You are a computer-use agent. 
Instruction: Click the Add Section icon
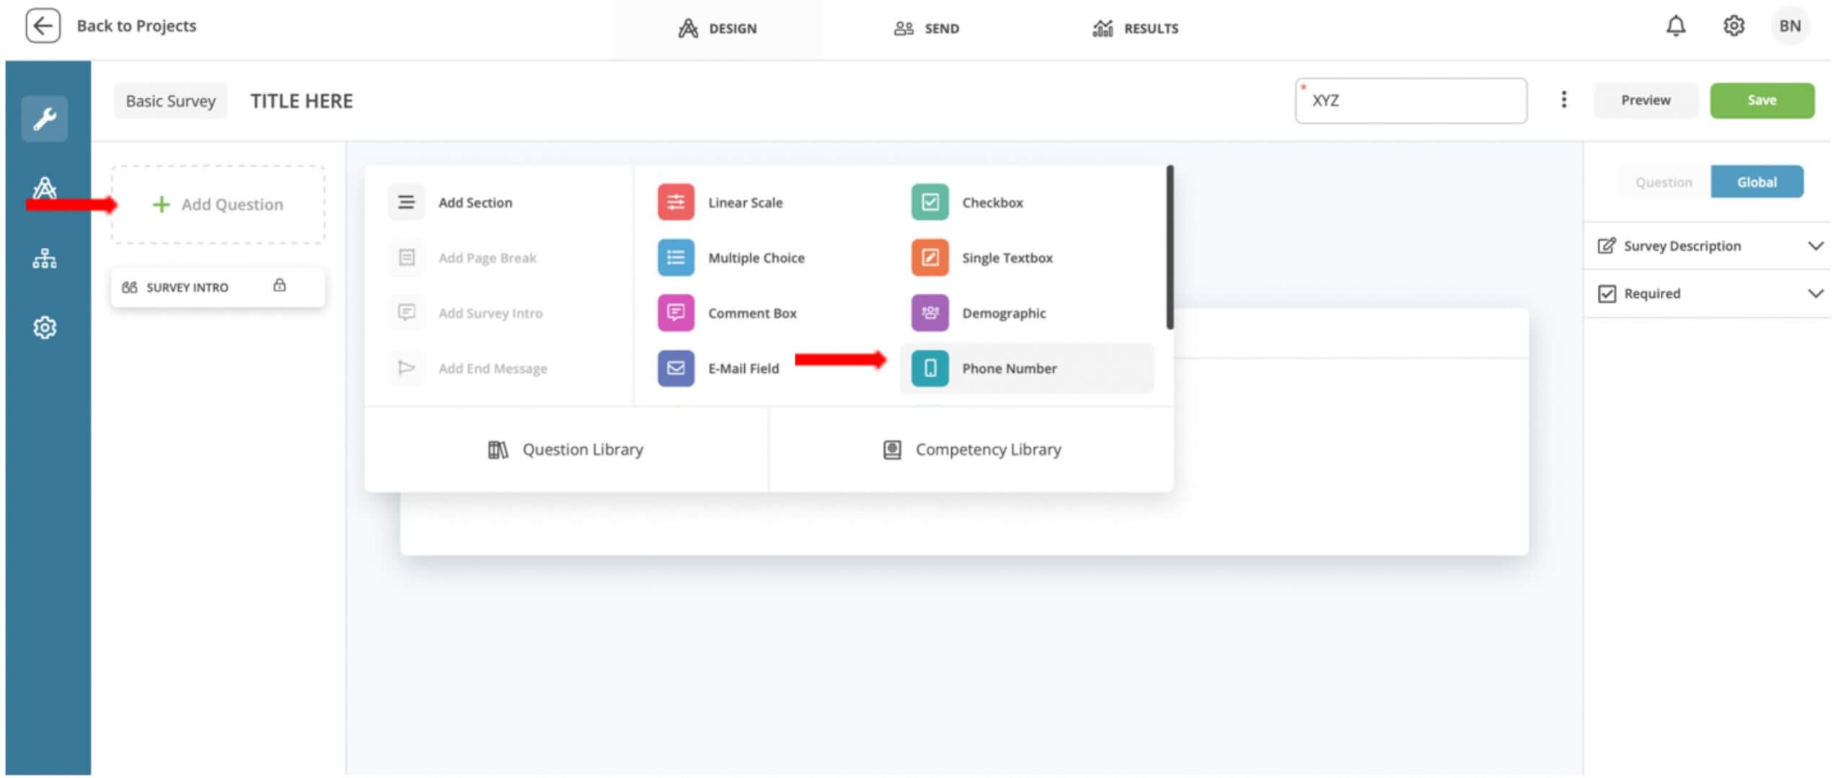[407, 203]
